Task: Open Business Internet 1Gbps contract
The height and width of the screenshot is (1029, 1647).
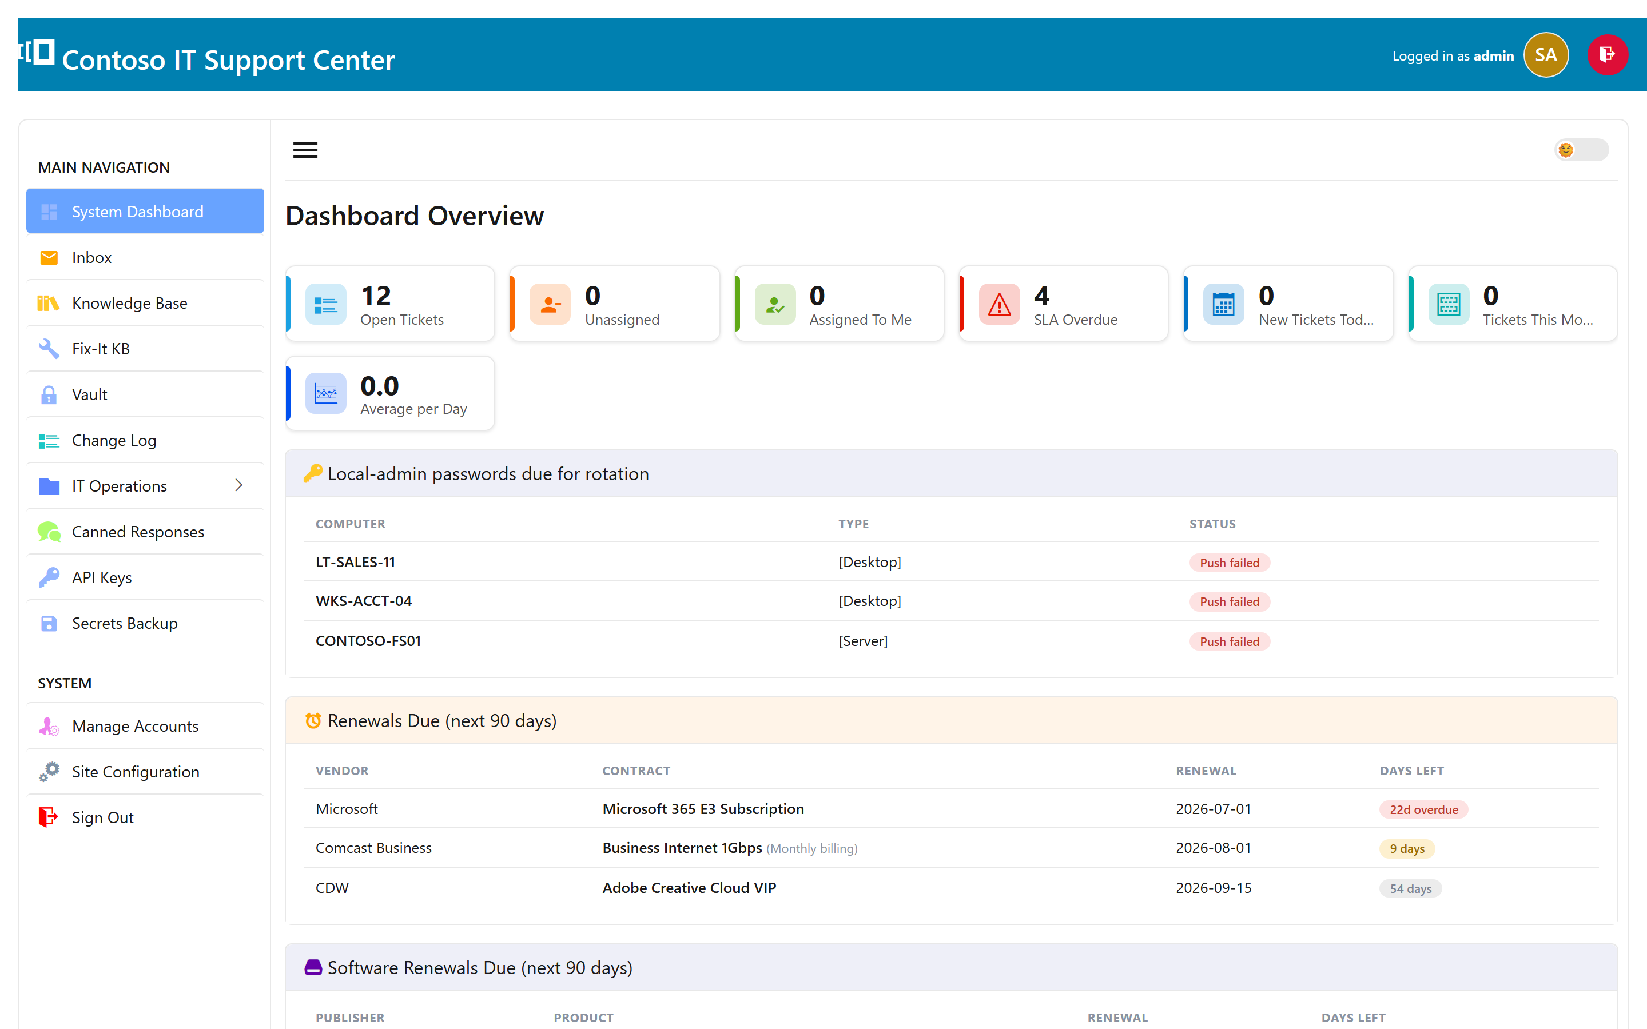Action: point(682,848)
